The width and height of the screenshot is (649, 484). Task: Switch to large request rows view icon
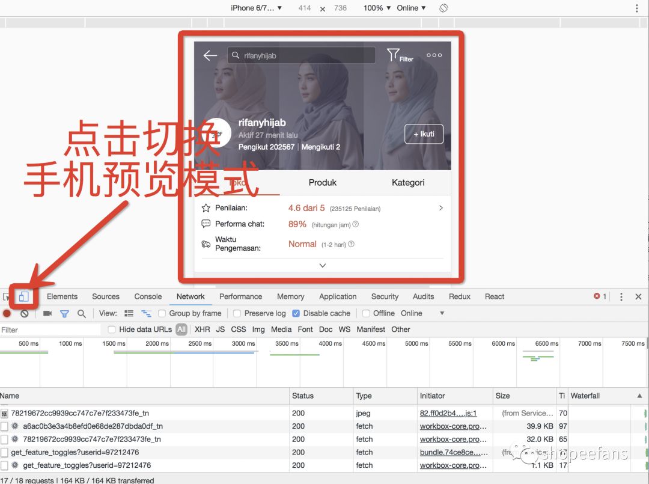(129, 313)
